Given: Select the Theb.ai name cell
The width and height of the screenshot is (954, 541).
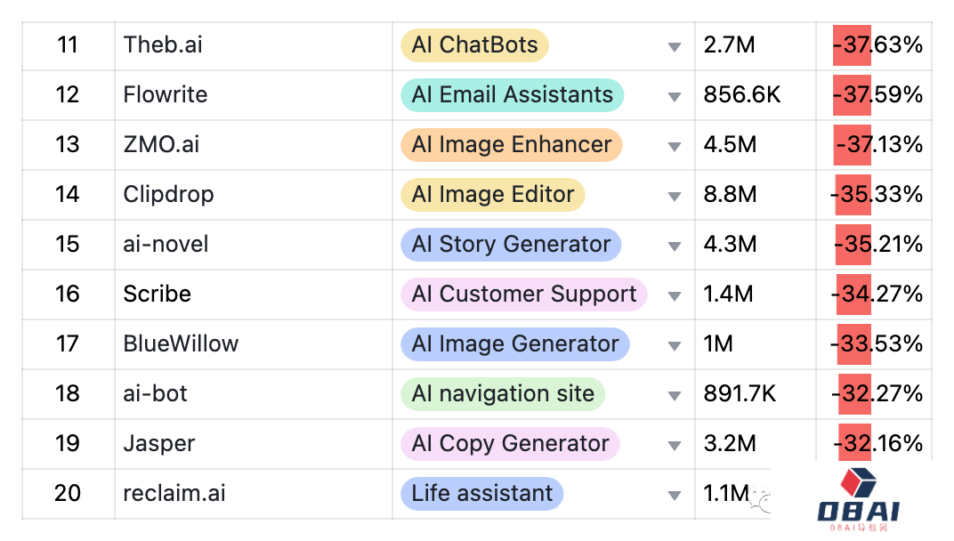Looking at the screenshot, I should pyautogui.click(x=254, y=45).
